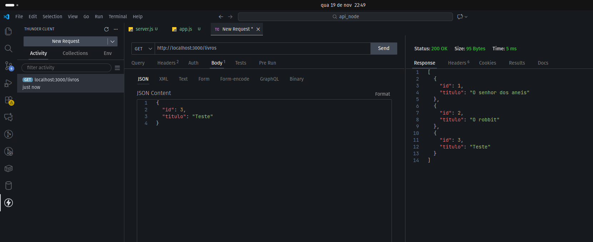
Task: Refresh the Thunder Client sidebar
Action: tap(106, 29)
